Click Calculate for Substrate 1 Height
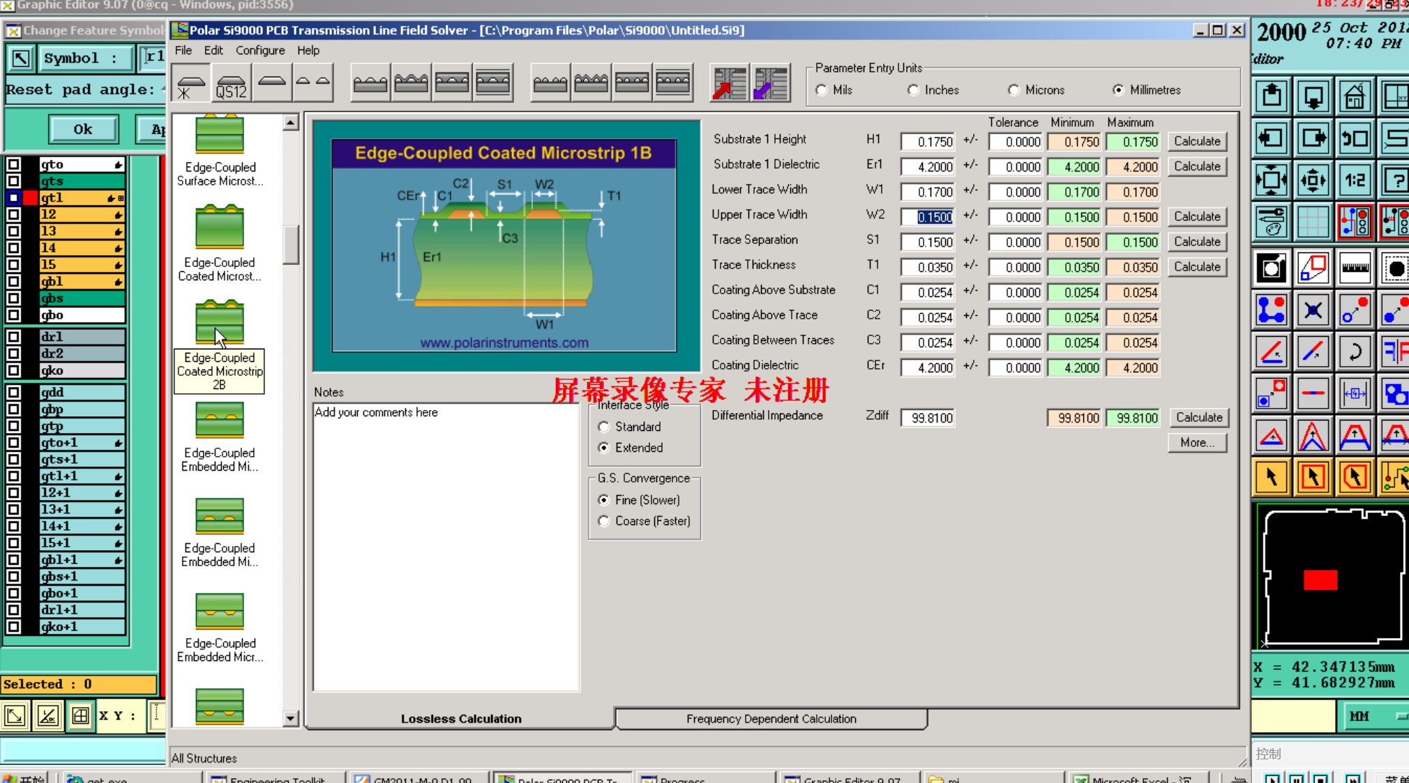Image resolution: width=1409 pixels, height=783 pixels. pyautogui.click(x=1197, y=141)
